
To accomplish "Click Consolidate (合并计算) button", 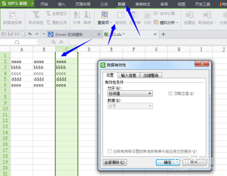I will [x=164, y=14].
